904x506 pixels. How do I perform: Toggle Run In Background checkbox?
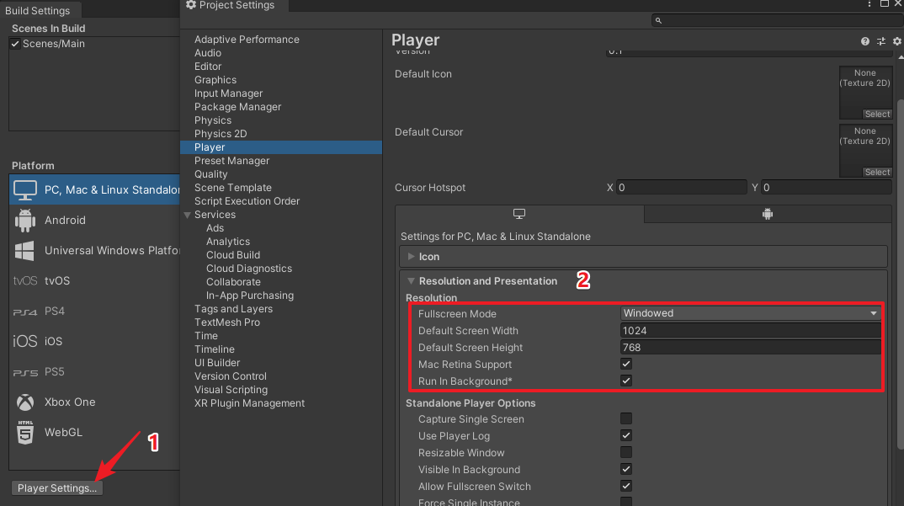point(626,381)
